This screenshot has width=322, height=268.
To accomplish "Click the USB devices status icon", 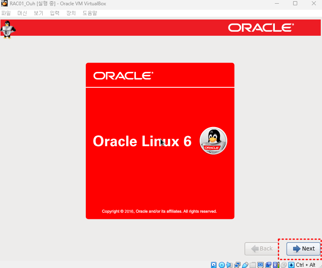I will click(x=245, y=265).
